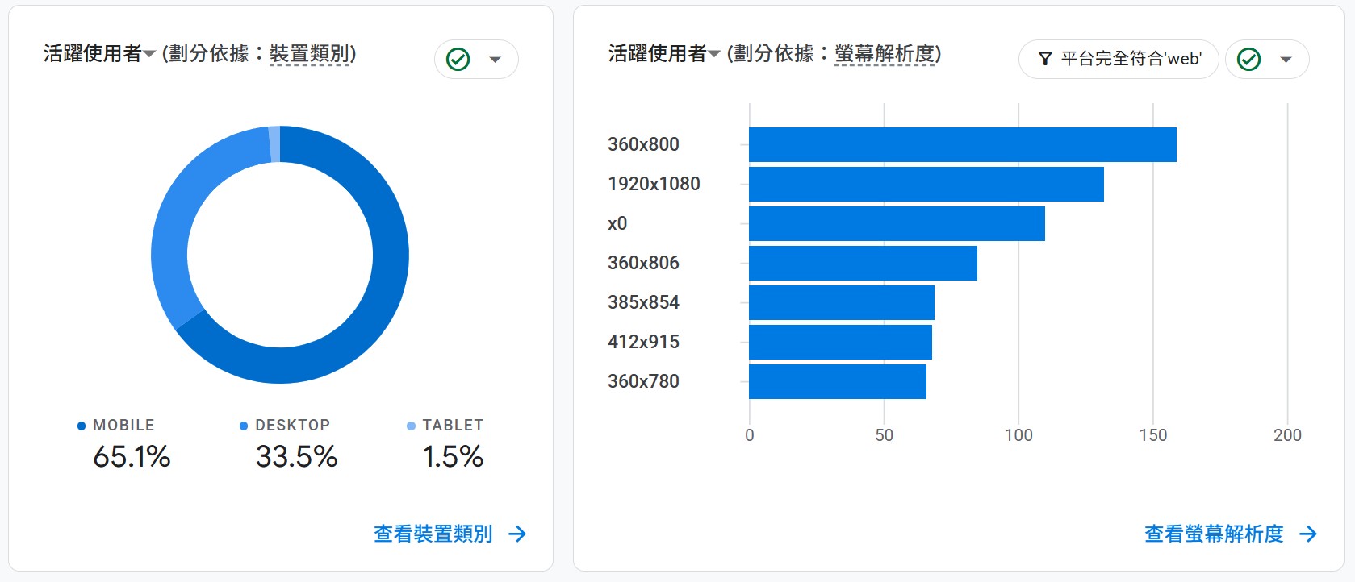Screen dimensions: 1355x582
Task: Open status dropdown arrow in device card
Action: coord(496,60)
